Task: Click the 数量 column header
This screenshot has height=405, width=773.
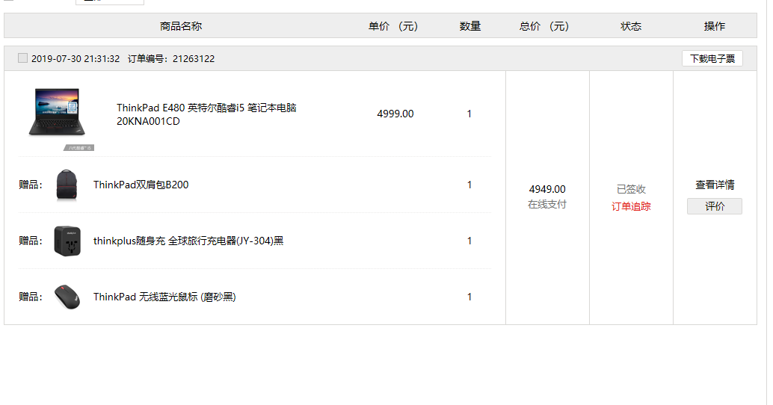Action: (x=469, y=26)
